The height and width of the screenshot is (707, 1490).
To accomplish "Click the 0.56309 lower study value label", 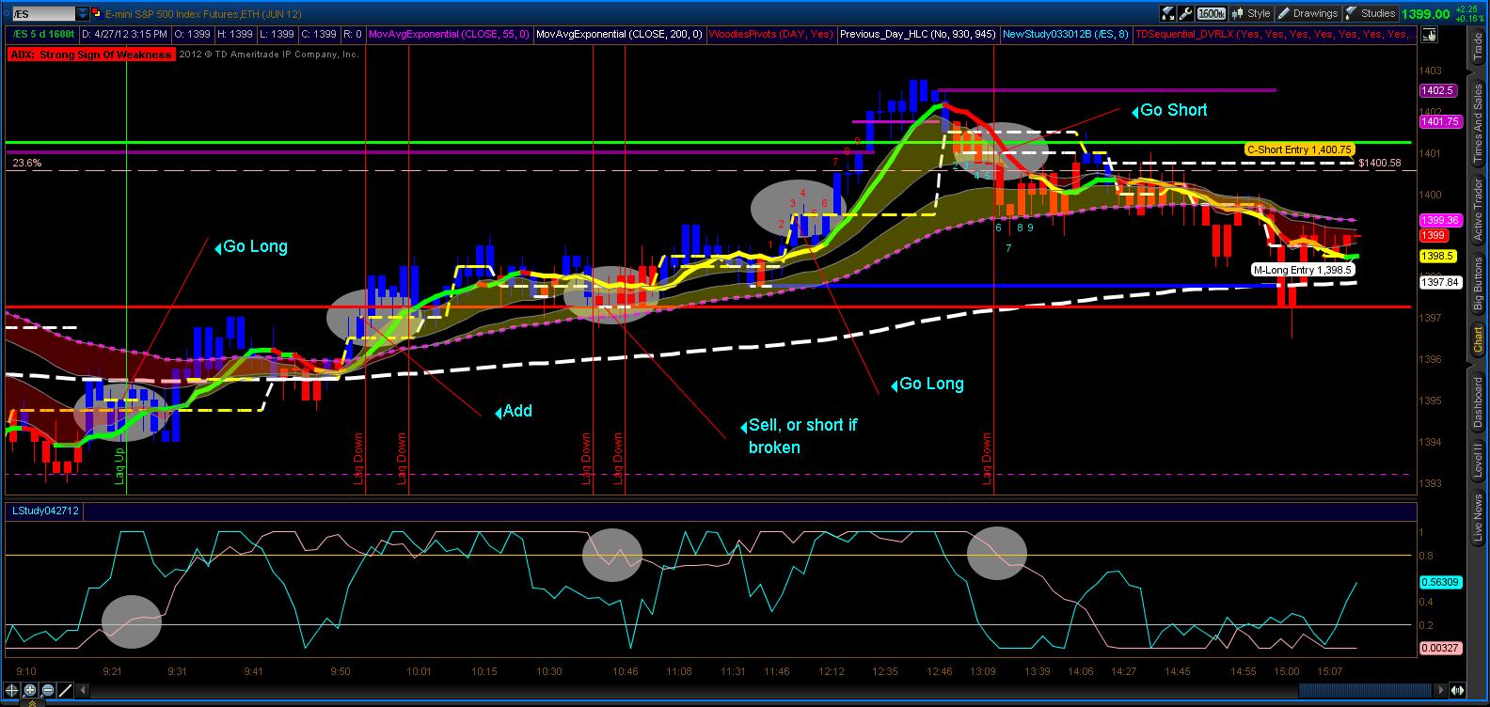I will (1439, 582).
